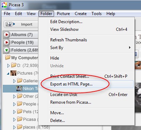Select View Slideshow menu entry
The image size is (141, 130).
click(87, 29)
